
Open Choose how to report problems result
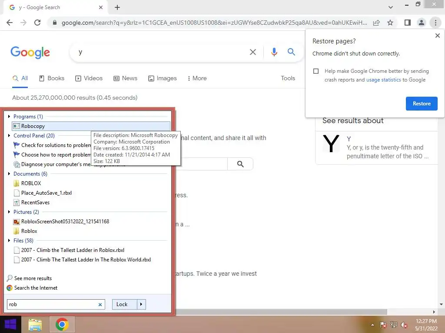point(52,155)
